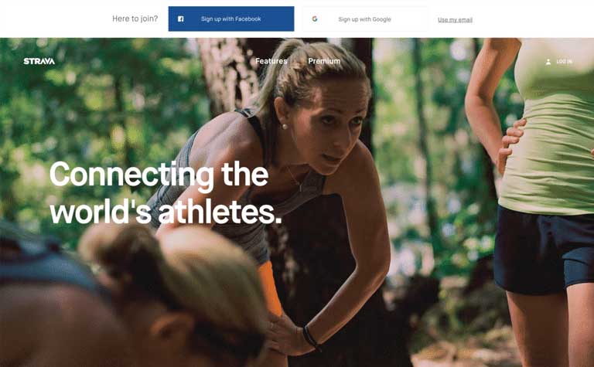
Task: Click the pearl earring on the stretching woman
Action: click(x=285, y=127)
